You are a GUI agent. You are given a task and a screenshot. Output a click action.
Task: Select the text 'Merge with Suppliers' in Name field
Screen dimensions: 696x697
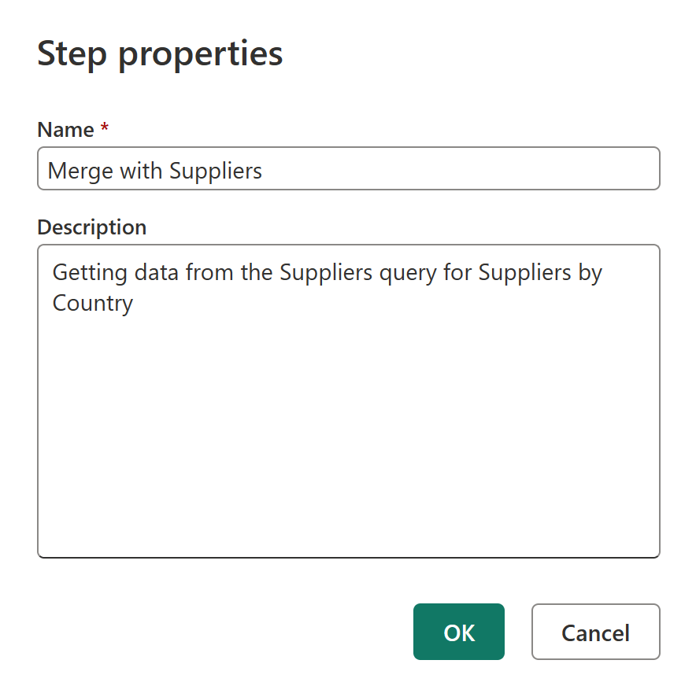click(154, 170)
